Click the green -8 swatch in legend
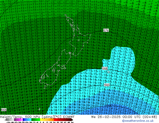The height and width of the screenshot is (123, 159). tap(37, 120)
